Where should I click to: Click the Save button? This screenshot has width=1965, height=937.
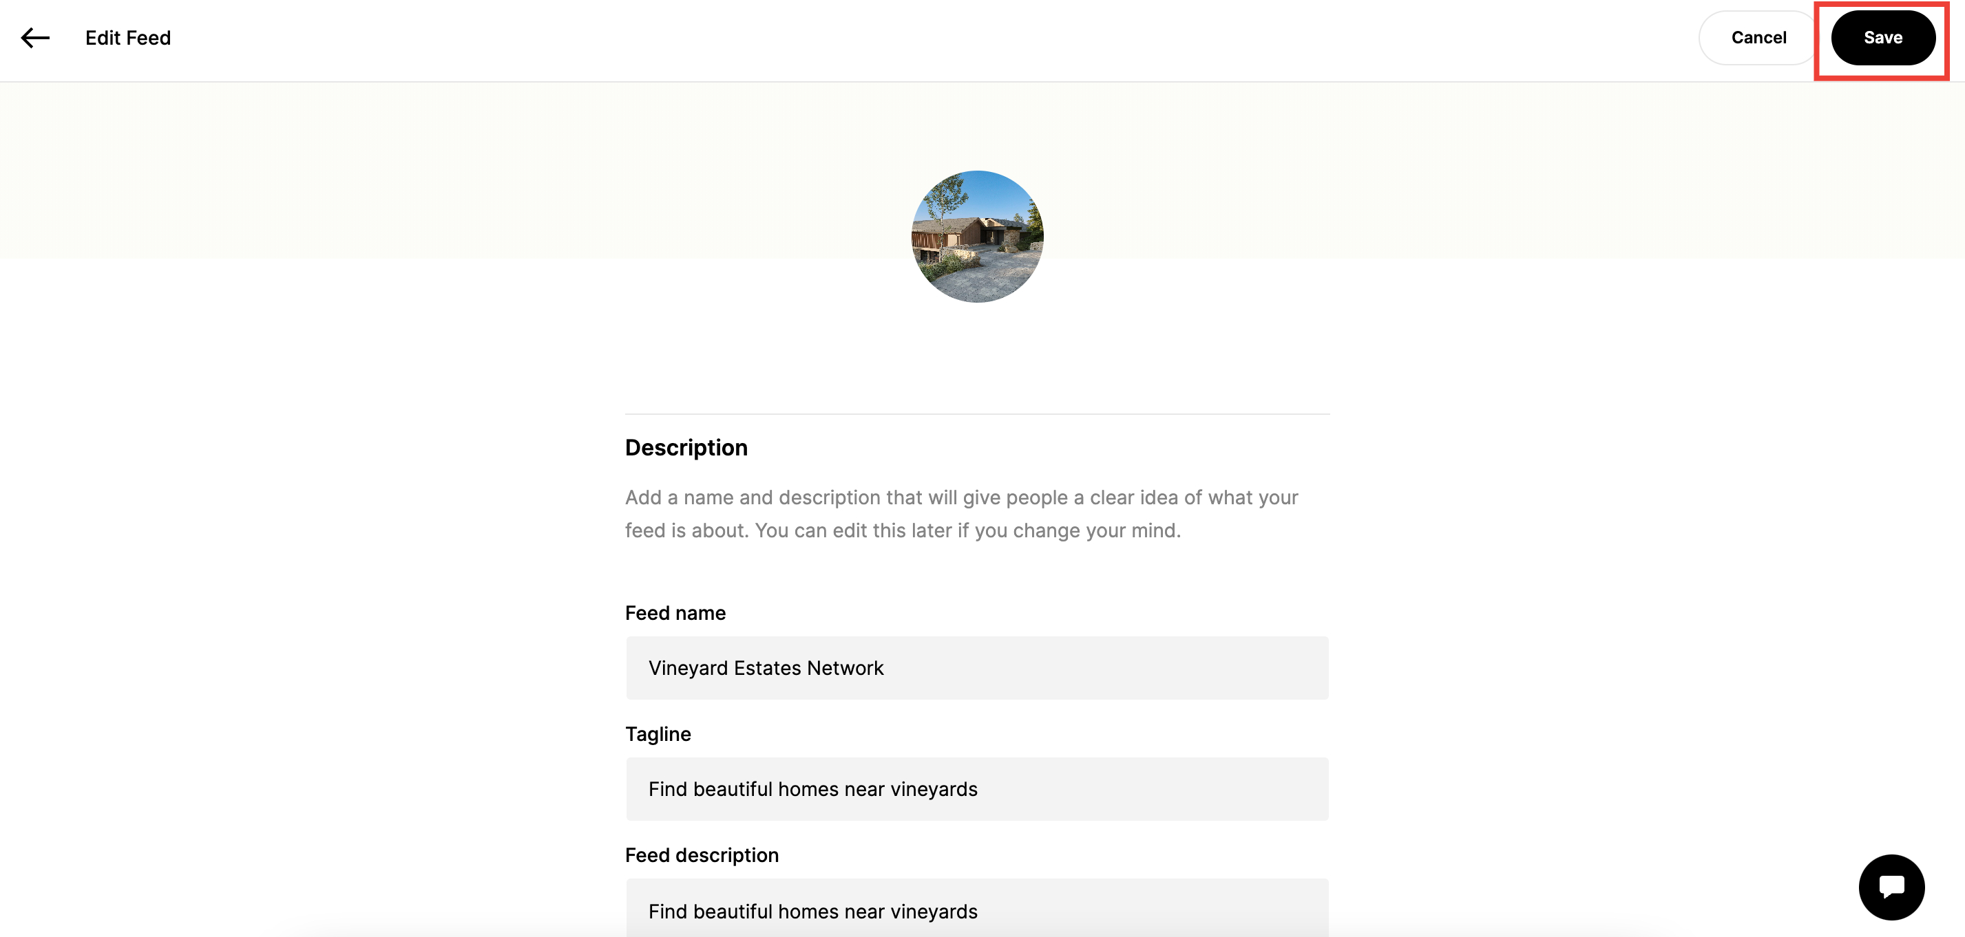coord(1882,37)
